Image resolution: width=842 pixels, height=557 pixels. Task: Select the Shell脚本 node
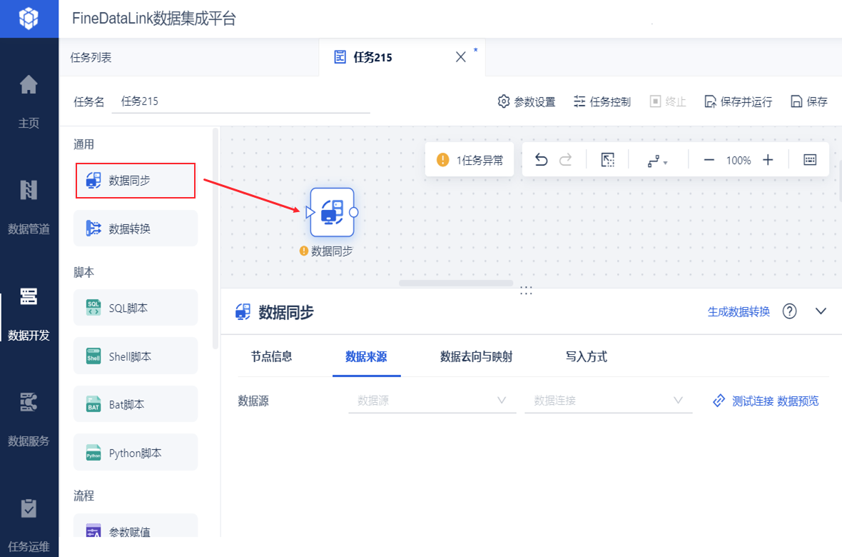[136, 356]
